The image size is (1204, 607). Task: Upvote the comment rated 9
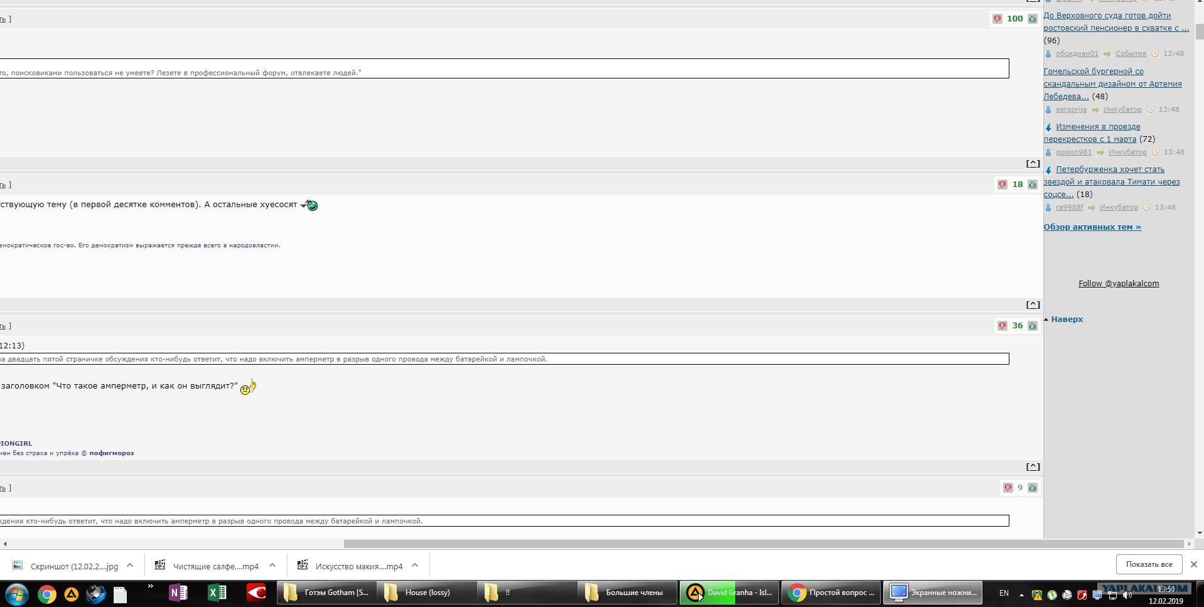[x=1032, y=488]
